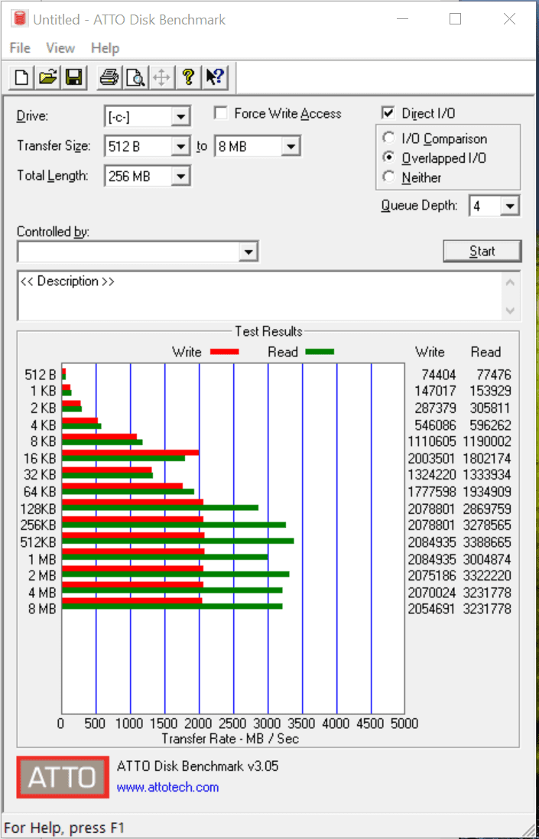Toggle the Direct I/O checkbox
This screenshot has width=539, height=839.
[388, 113]
